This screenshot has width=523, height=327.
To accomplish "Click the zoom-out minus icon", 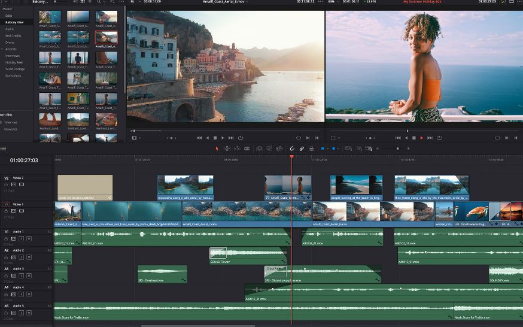I will point(378,149).
